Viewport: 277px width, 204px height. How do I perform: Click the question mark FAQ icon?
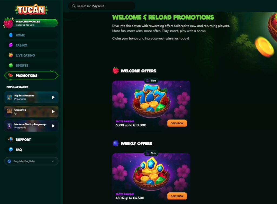(11, 149)
